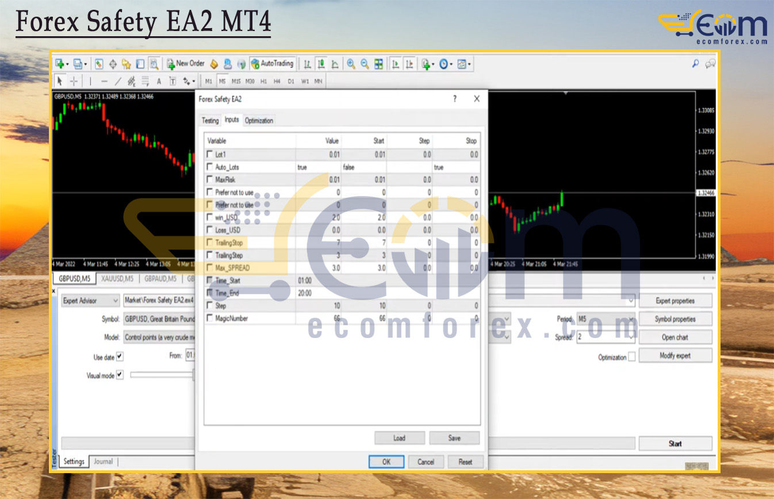The width and height of the screenshot is (774, 499).
Task: Zoom in on the chart
Action: pos(351,64)
